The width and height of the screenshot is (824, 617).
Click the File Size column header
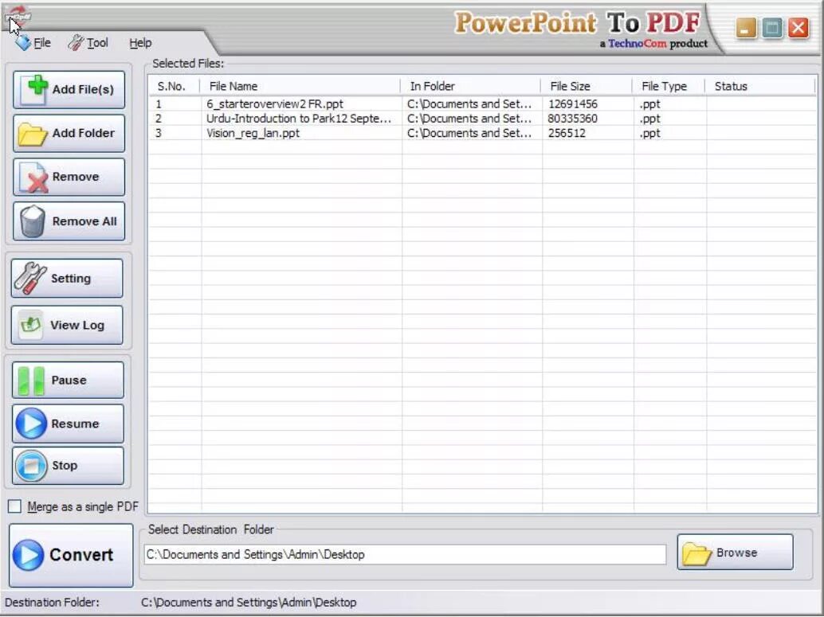coord(587,86)
